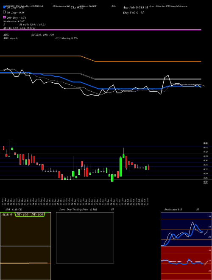Select the 'MACD: 0.33, 0.34, -0.01 D' text
Image resolution: width=212 pixels, height=280 pixels.
click(19, 28)
